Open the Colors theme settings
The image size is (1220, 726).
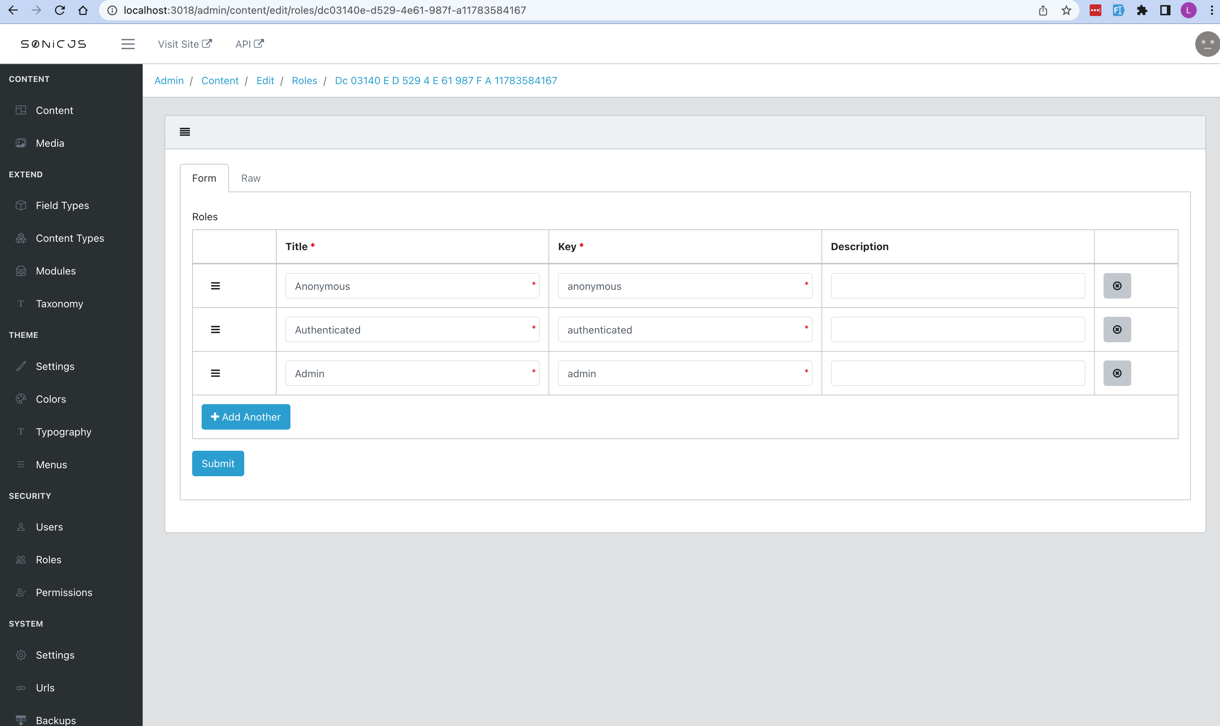[x=51, y=399]
